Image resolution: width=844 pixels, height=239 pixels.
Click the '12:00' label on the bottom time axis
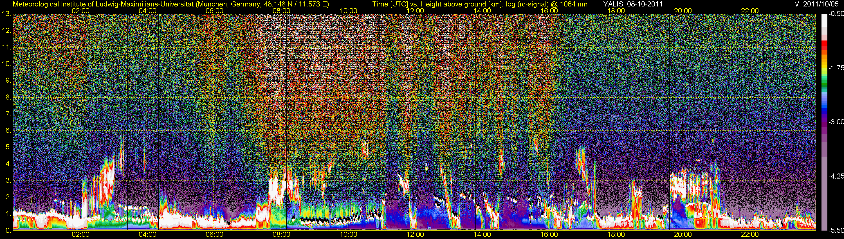coord(415,235)
